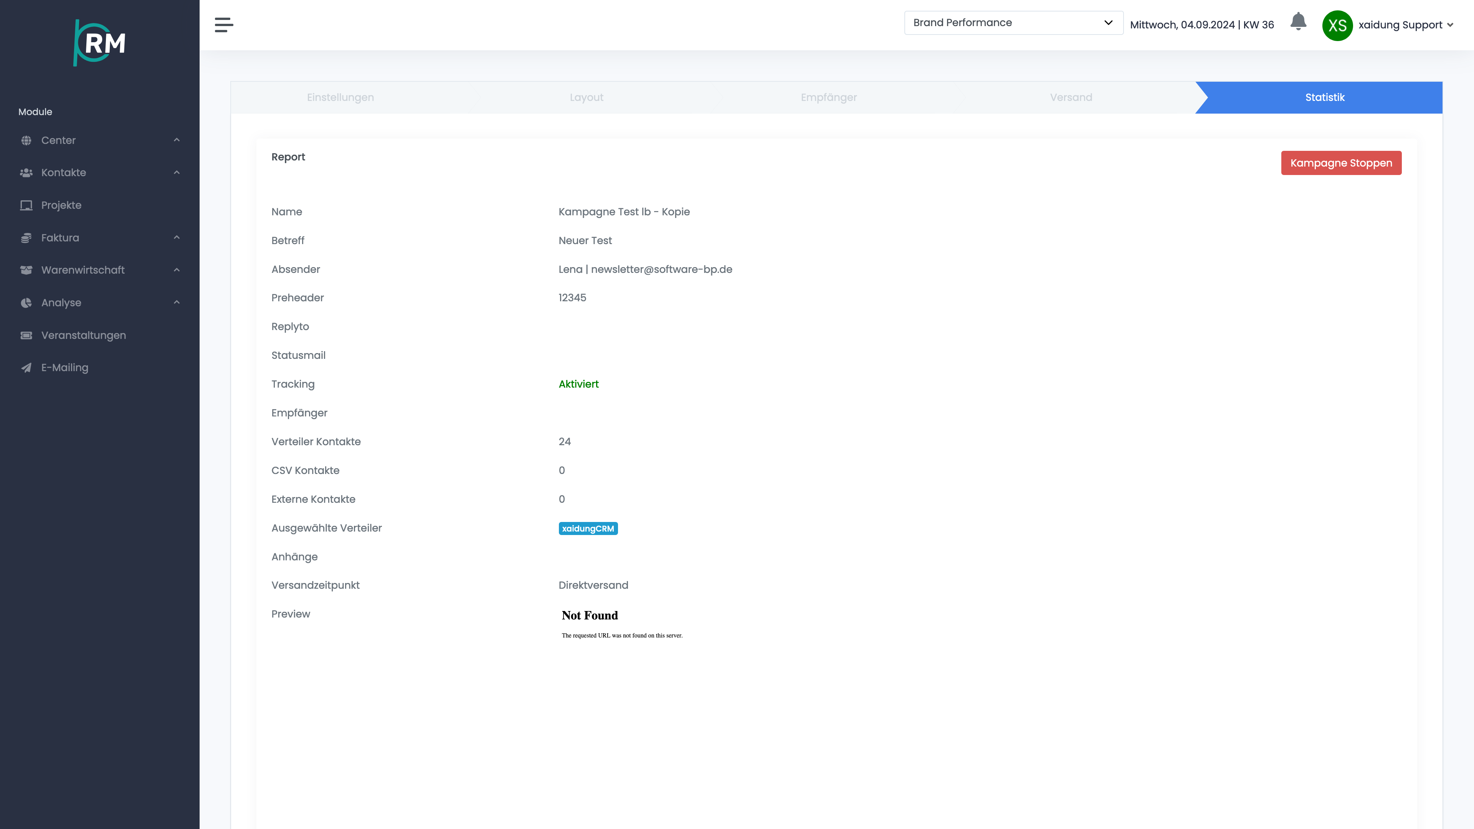Image resolution: width=1474 pixels, height=829 pixels.
Task: Click the Betreff value Neuer Test
Action: tap(585, 241)
